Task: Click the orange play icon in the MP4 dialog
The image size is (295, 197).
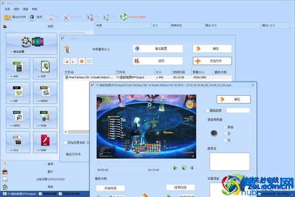Action: [82, 61]
